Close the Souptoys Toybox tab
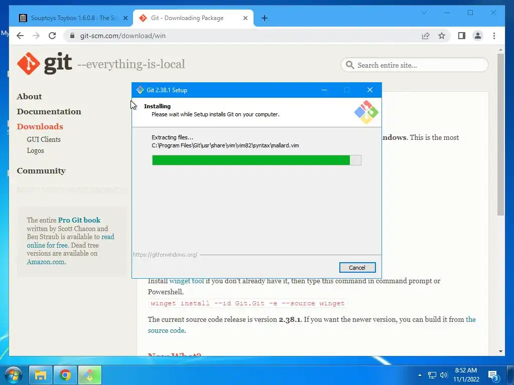This screenshot has height=385, width=514. pyautogui.click(x=125, y=18)
